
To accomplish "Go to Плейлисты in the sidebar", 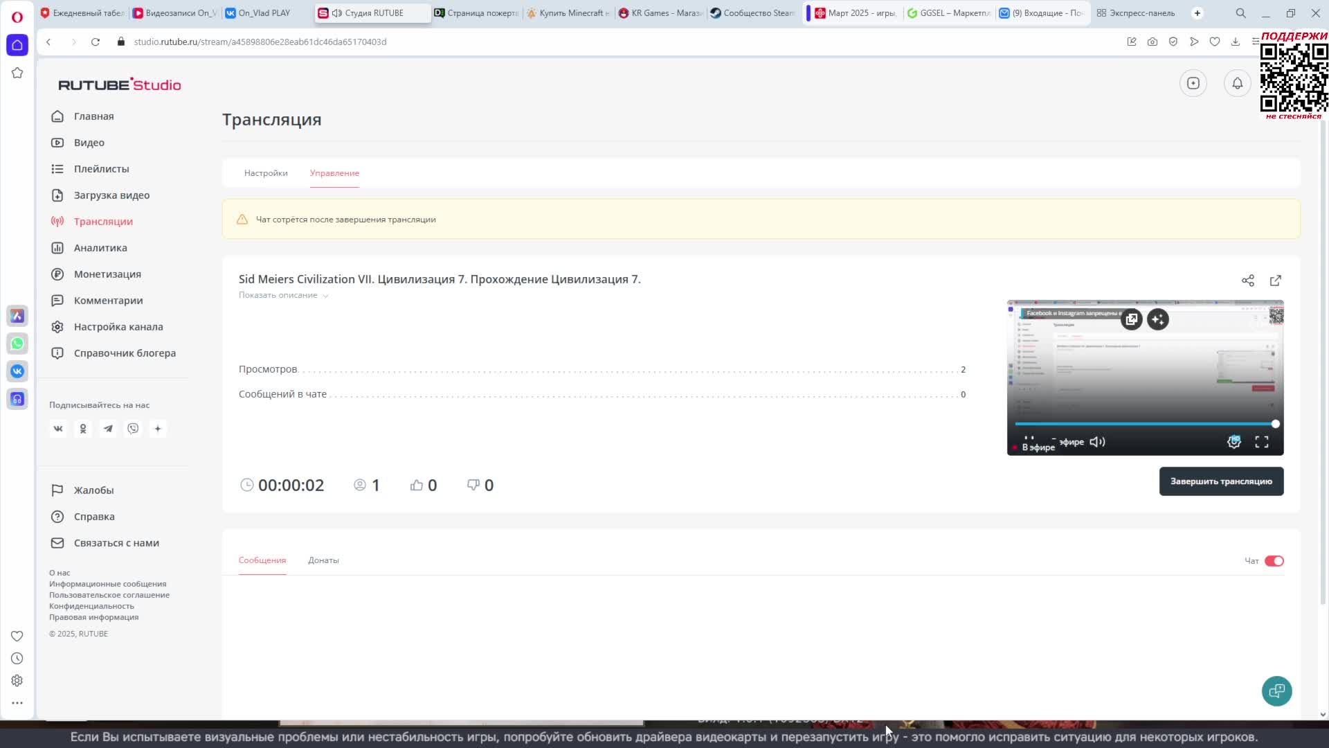I will click(x=101, y=169).
